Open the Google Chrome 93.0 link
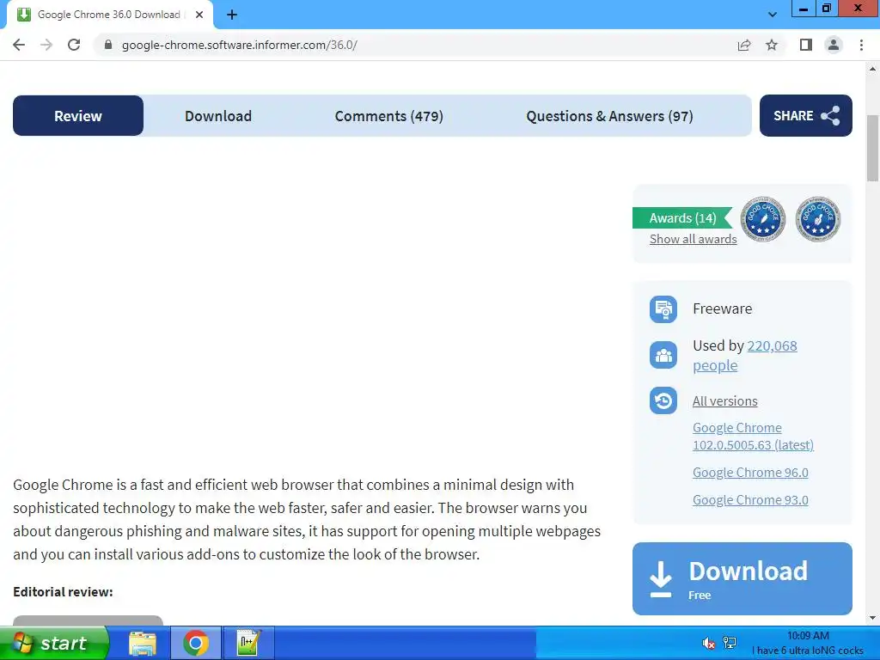 (x=749, y=500)
